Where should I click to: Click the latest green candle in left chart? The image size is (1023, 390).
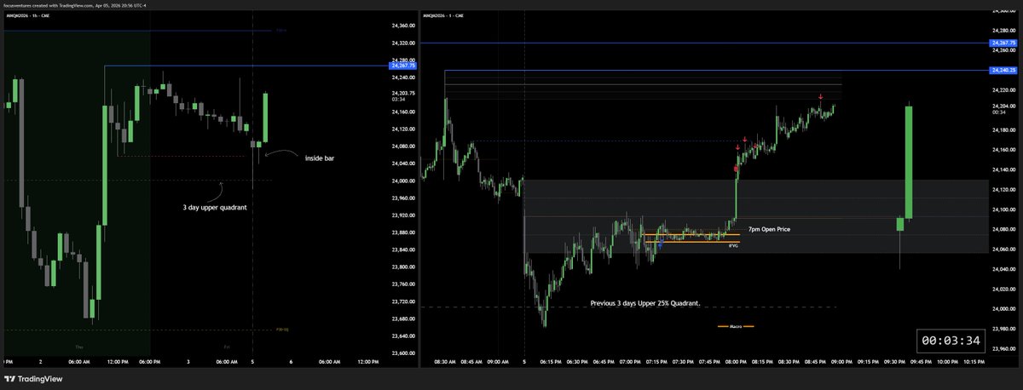pos(267,118)
